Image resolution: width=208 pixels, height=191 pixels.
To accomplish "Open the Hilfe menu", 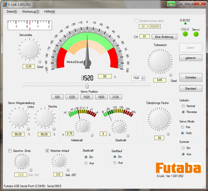I will [50, 12].
